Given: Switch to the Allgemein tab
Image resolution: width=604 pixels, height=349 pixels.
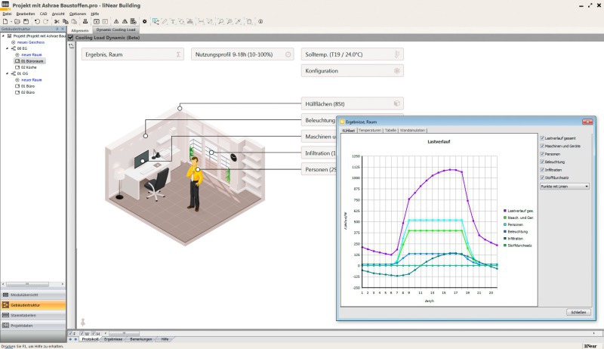Looking at the screenshot, I should 80,30.
